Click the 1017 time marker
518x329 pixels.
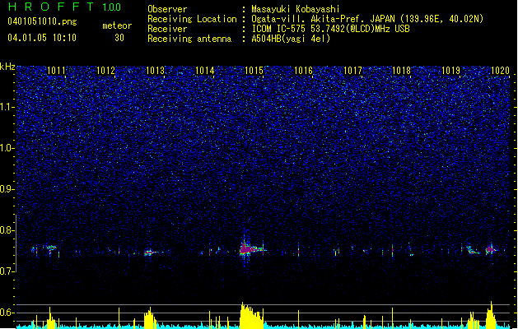click(352, 71)
